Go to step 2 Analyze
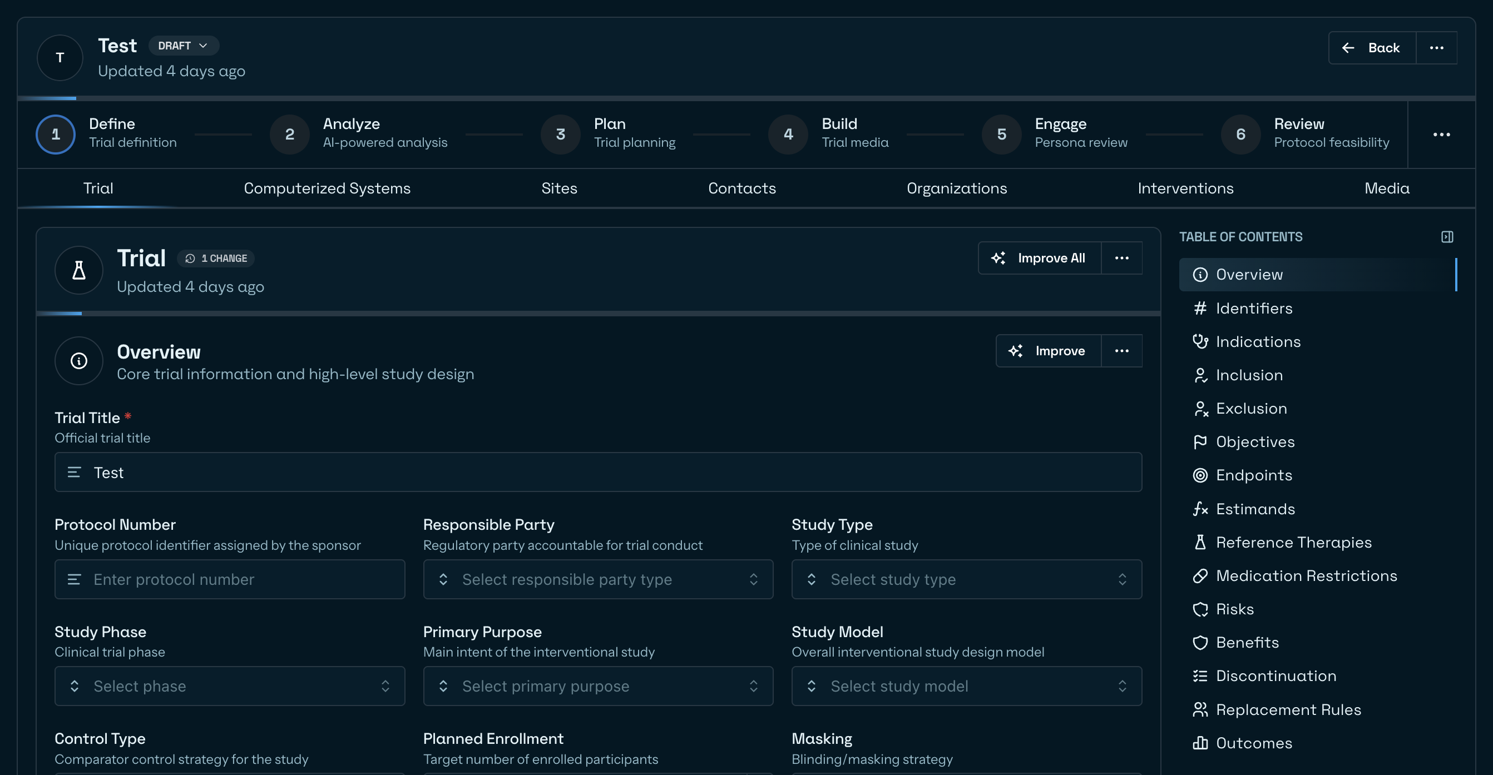The image size is (1493, 775). pos(359,135)
